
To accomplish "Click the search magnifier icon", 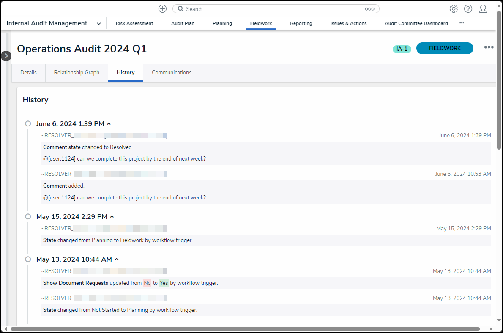I will coord(180,9).
